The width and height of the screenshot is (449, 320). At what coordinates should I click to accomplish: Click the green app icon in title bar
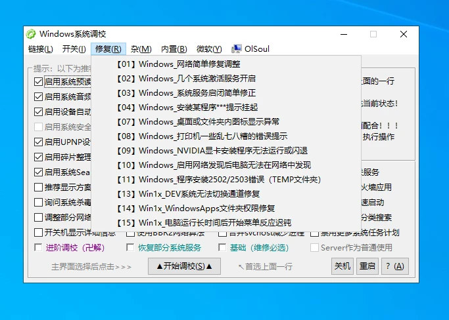[31, 34]
